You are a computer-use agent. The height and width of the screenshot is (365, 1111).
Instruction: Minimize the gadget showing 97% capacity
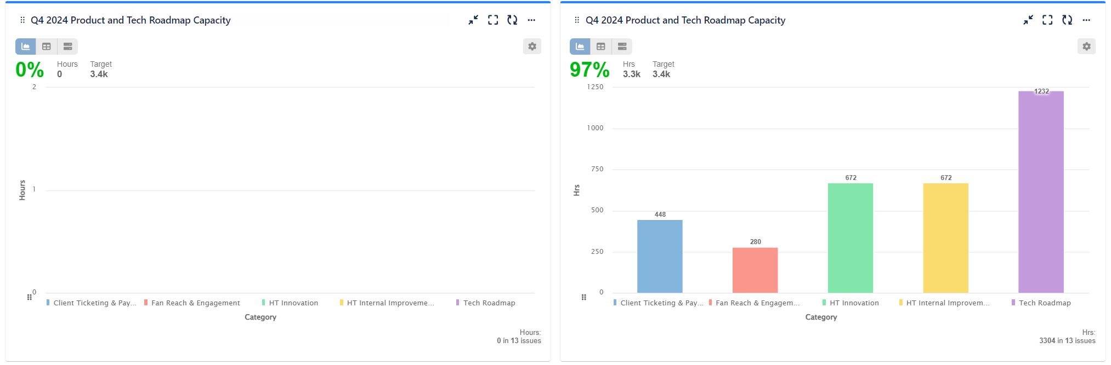click(1028, 20)
